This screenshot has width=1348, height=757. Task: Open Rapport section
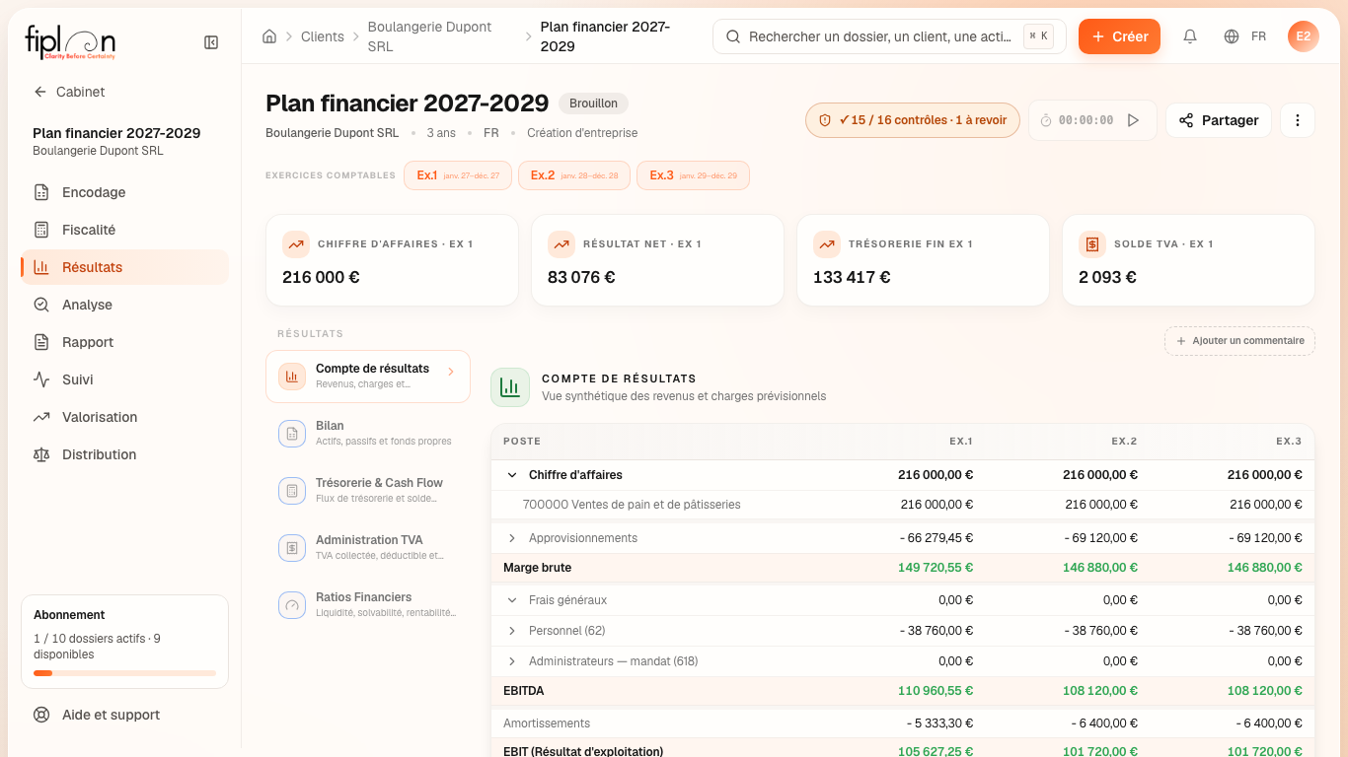124,342
